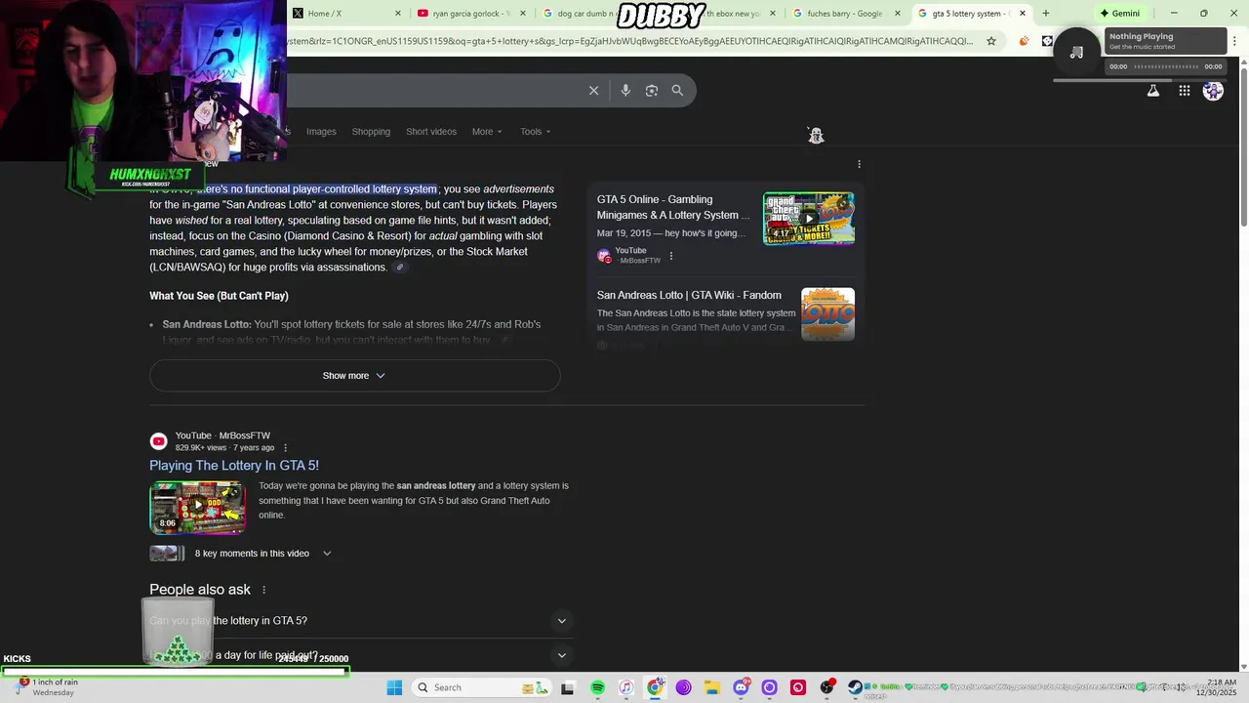Image resolution: width=1249 pixels, height=703 pixels.
Task: Play the 8:06 lottery video thumbnail
Action: [x=197, y=507]
